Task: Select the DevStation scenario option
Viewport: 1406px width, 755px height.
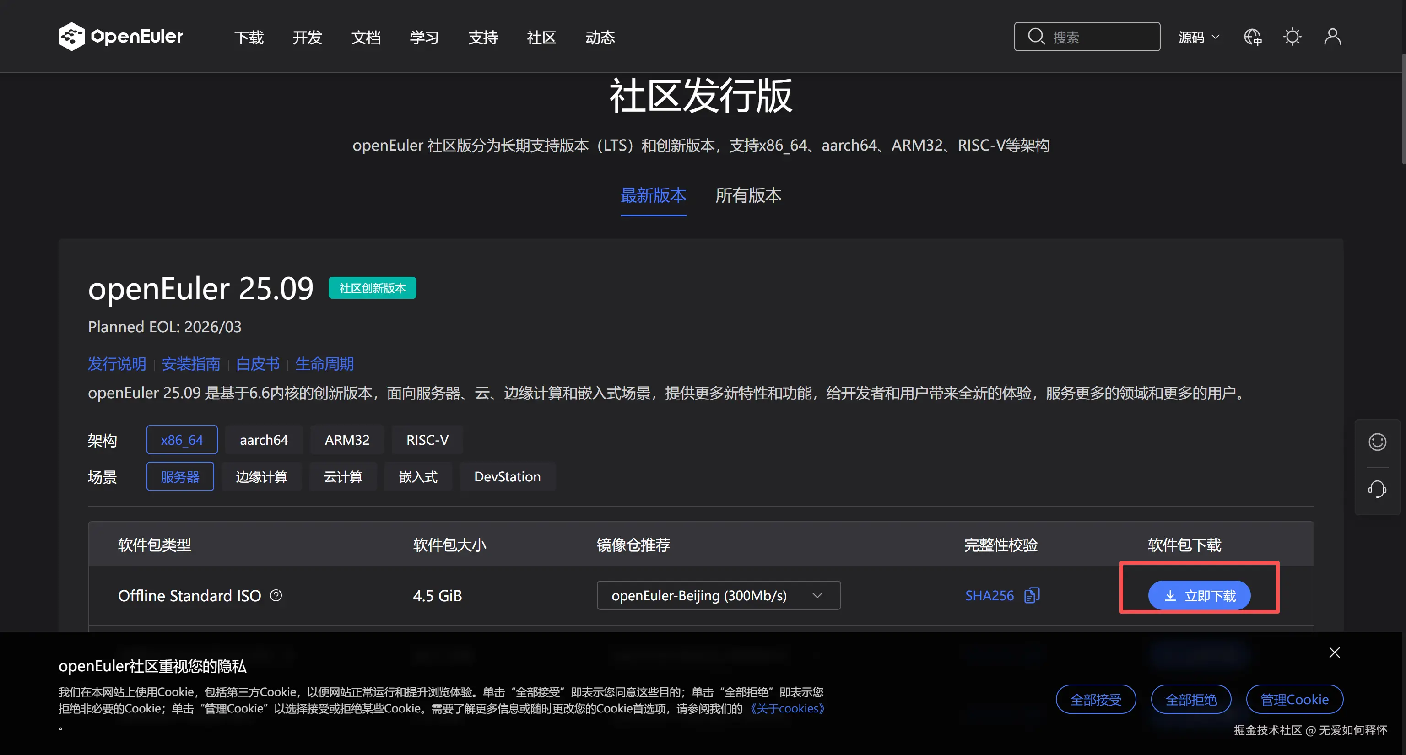Action: pos(507,476)
